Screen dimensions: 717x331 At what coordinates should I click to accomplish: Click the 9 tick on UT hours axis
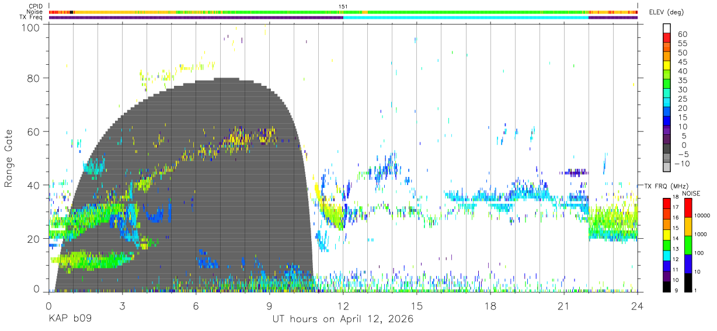click(270, 306)
